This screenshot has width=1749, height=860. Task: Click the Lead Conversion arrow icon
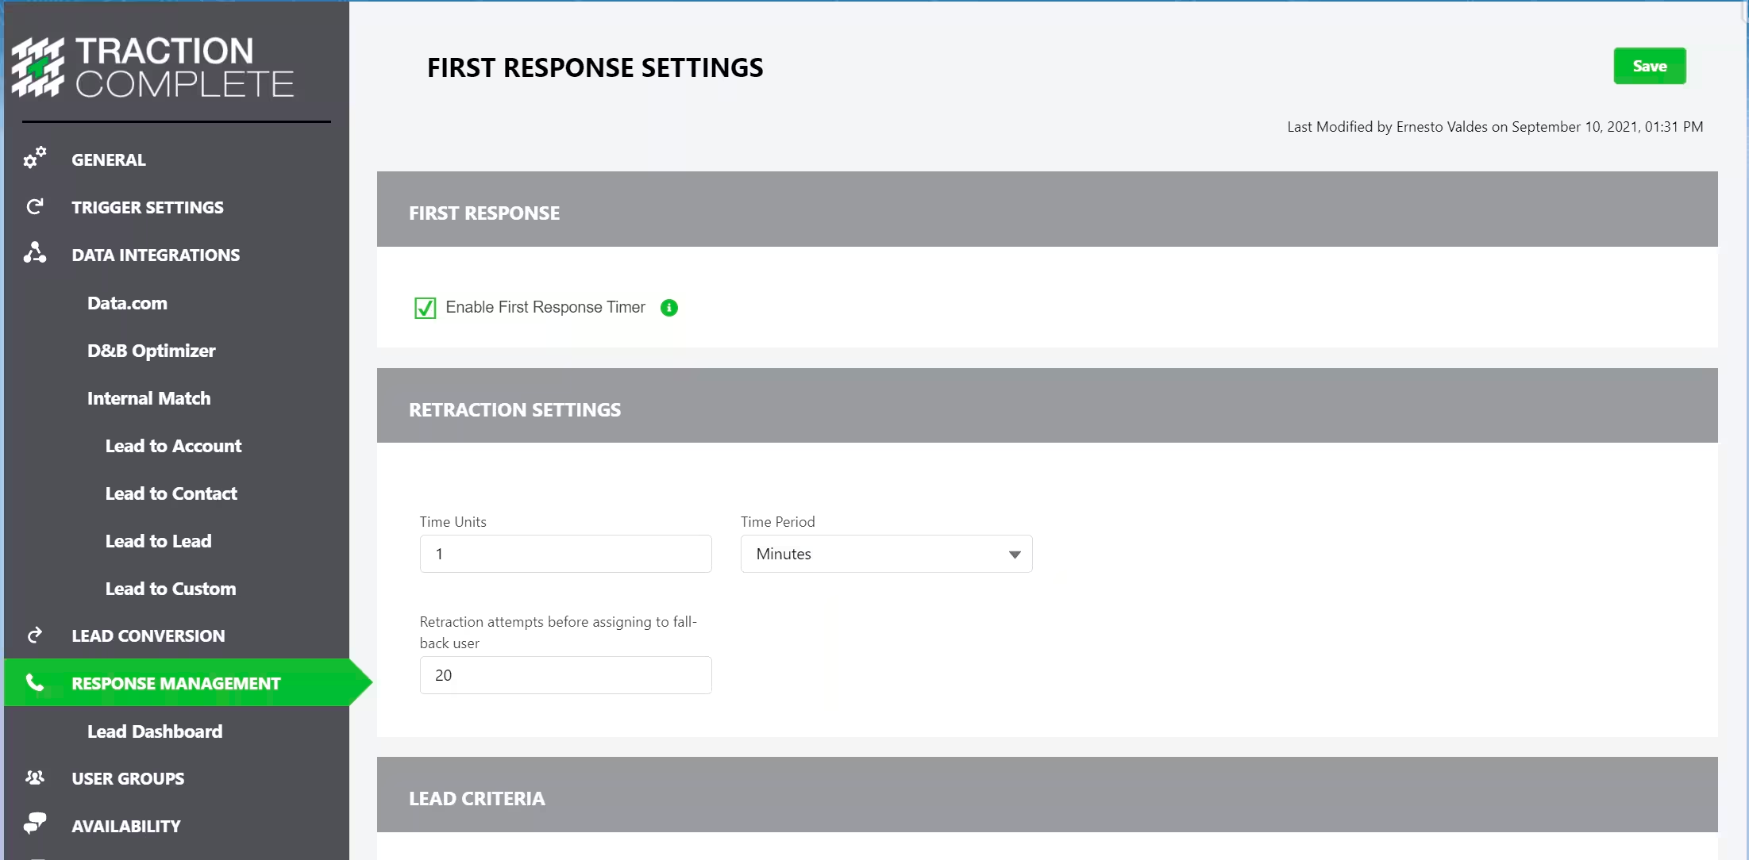pos(35,635)
